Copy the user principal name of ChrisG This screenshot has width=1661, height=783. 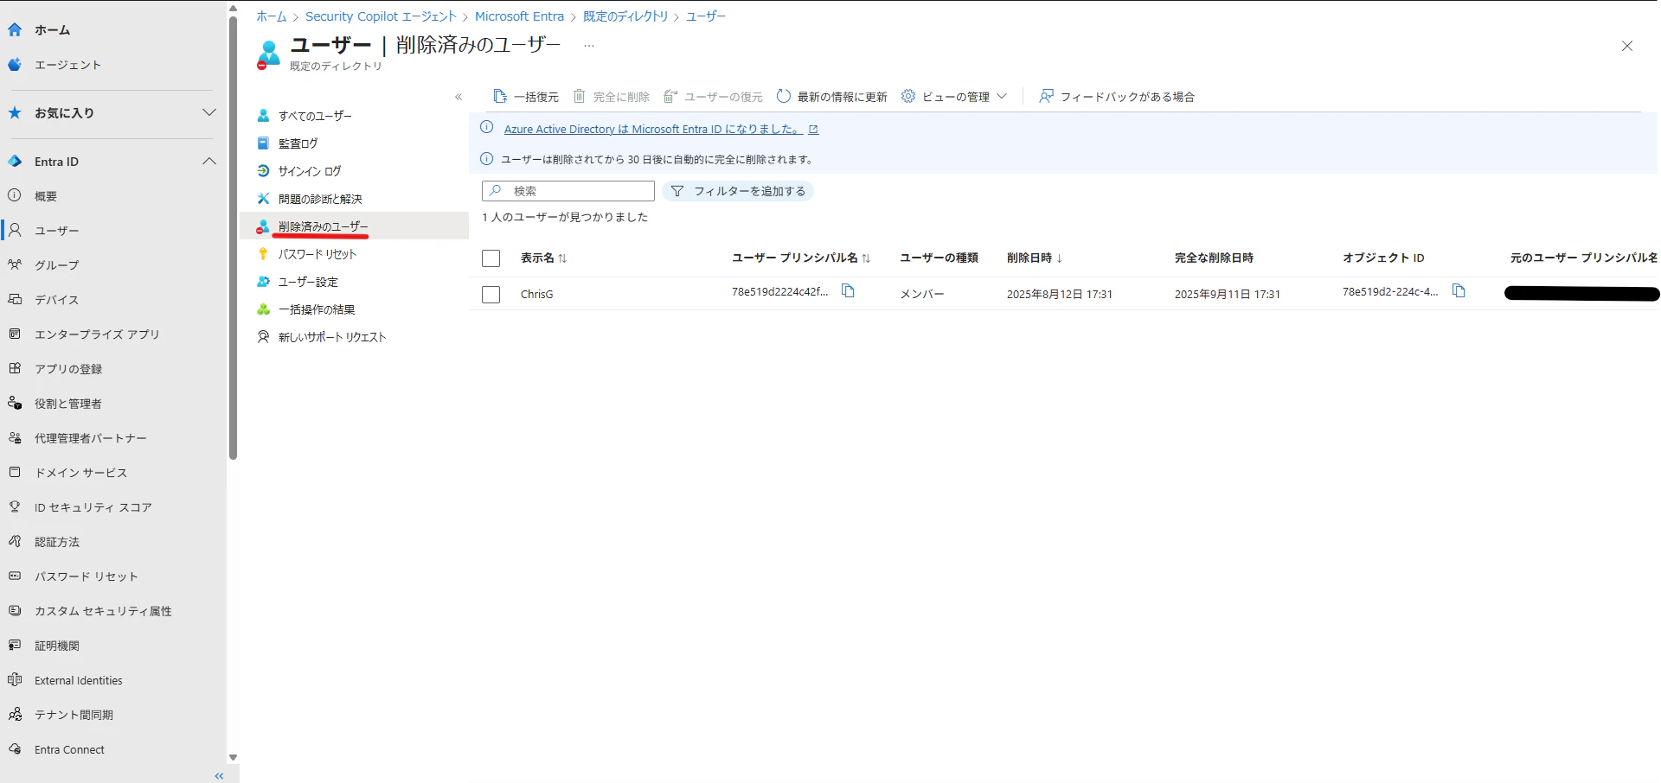[848, 291]
